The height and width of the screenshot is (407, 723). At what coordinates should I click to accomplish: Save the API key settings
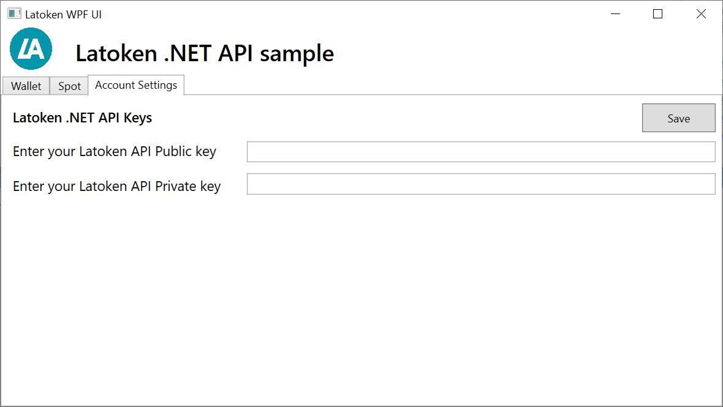pos(678,118)
